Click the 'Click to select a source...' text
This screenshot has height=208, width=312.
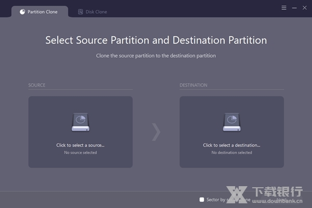click(x=81, y=145)
